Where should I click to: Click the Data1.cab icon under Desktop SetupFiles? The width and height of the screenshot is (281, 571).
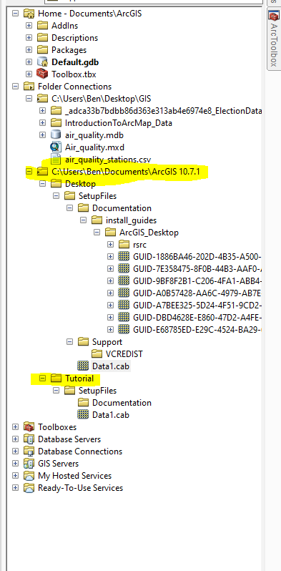coord(84,366)
